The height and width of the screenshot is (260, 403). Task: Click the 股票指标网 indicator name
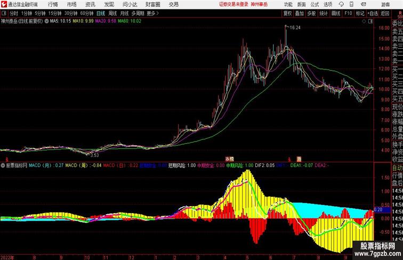point(17,166)
